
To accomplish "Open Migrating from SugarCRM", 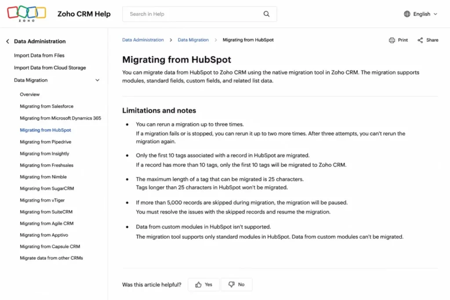I will point(47,188).
